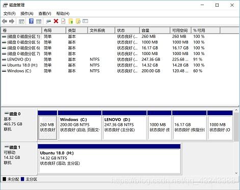The image size is (240, 190).
Task: Close the Disk Management window
Action: point(232,5)
